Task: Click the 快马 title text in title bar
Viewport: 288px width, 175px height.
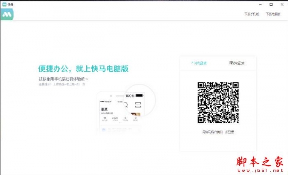Action: pos(11,5)
